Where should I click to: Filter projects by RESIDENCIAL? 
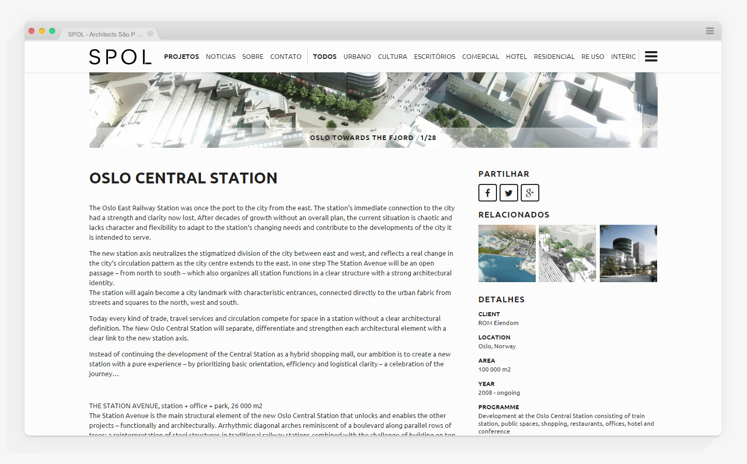[554, 57]
